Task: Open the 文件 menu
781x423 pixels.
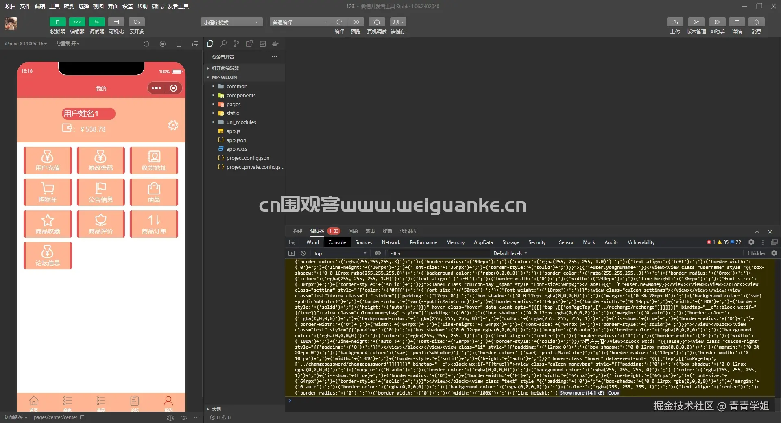Action: coord(25,6)
